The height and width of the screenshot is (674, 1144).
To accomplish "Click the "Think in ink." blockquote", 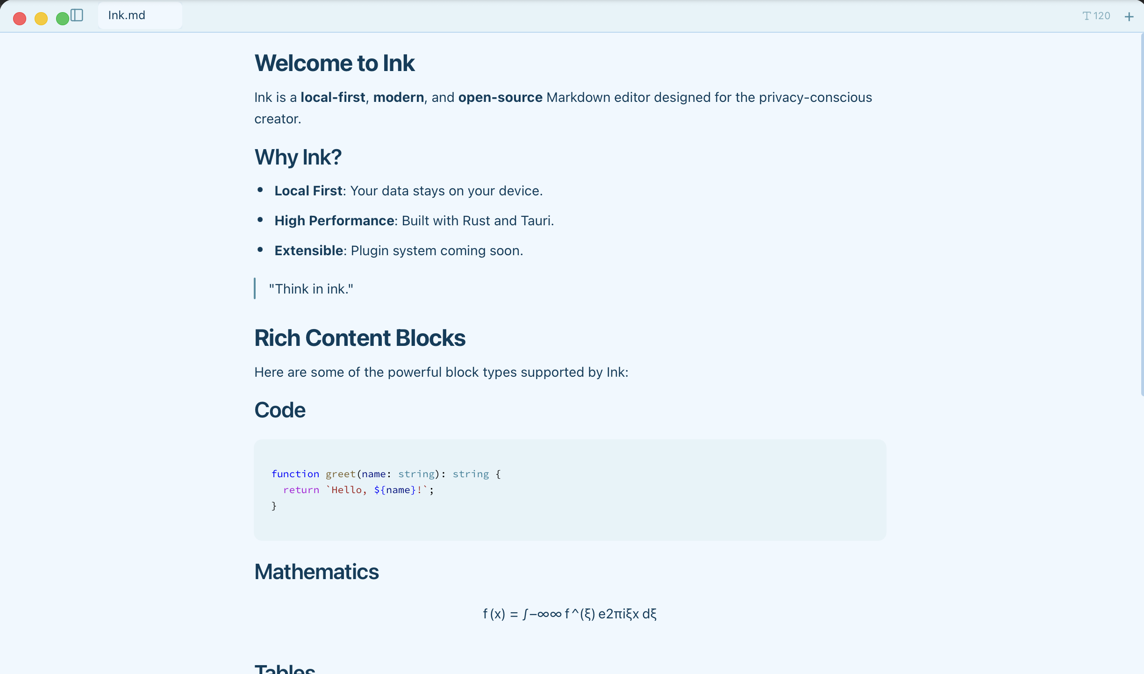I will coord(311,289).
